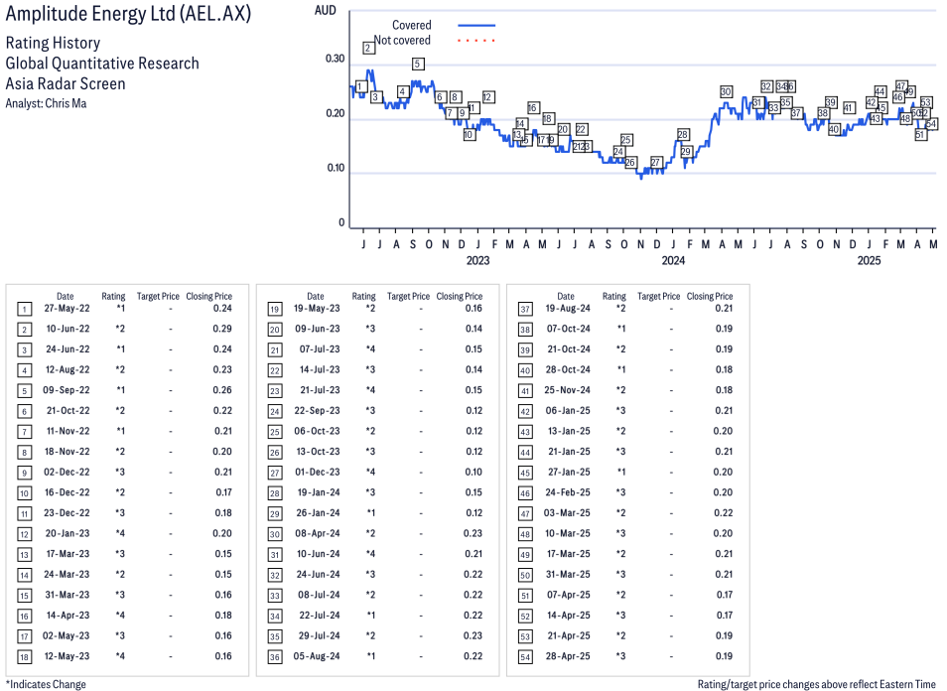The height and width of the screenshot is (691, 947).
Task: Click chart marker 44 on the price chart
Action: click(879, 91)
